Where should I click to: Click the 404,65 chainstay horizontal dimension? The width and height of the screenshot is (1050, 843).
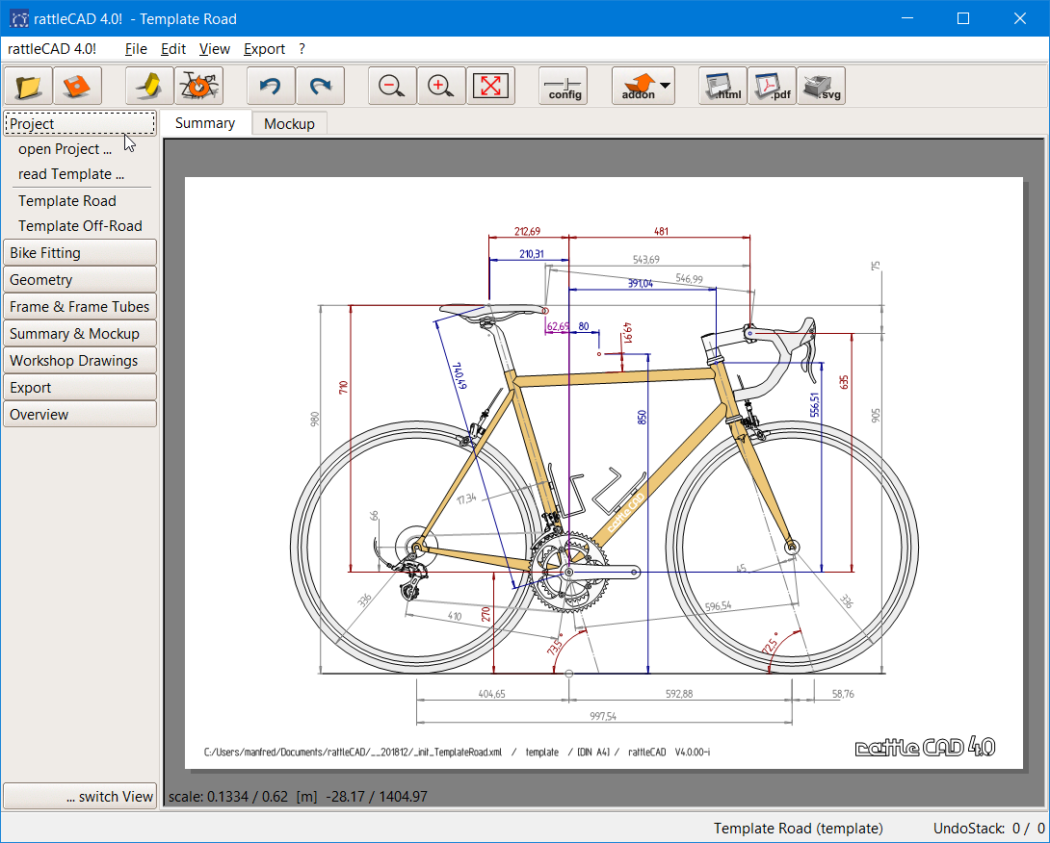pyautogui.click(x=491, y=694)
